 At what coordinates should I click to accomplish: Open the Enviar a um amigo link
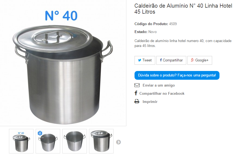[158, 85]
